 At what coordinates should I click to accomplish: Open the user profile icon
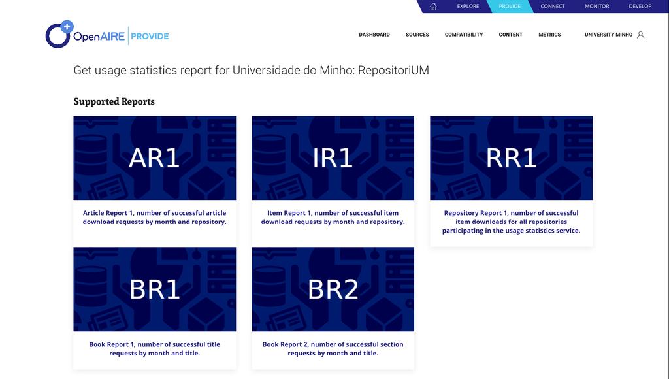tap(640, 35)
